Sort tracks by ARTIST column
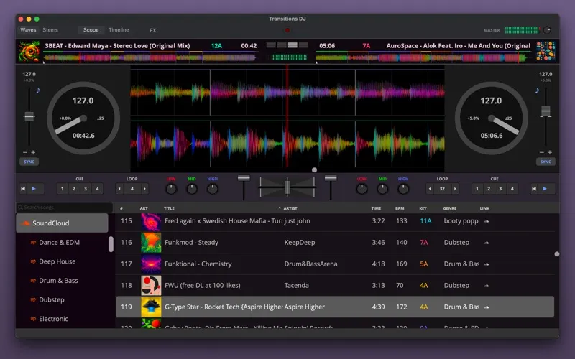575x359 pixels. click(290, 208)
